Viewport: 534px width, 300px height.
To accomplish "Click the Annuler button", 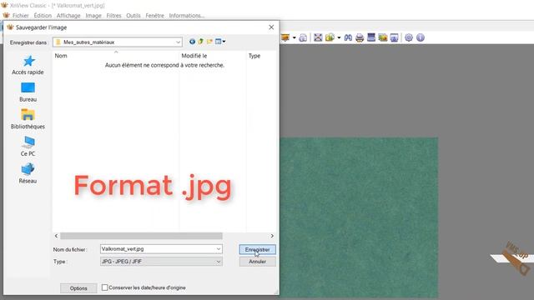I will (x=258, y=262).
